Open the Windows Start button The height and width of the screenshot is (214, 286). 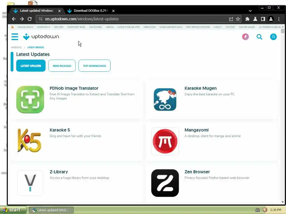(x=13, y=210)
